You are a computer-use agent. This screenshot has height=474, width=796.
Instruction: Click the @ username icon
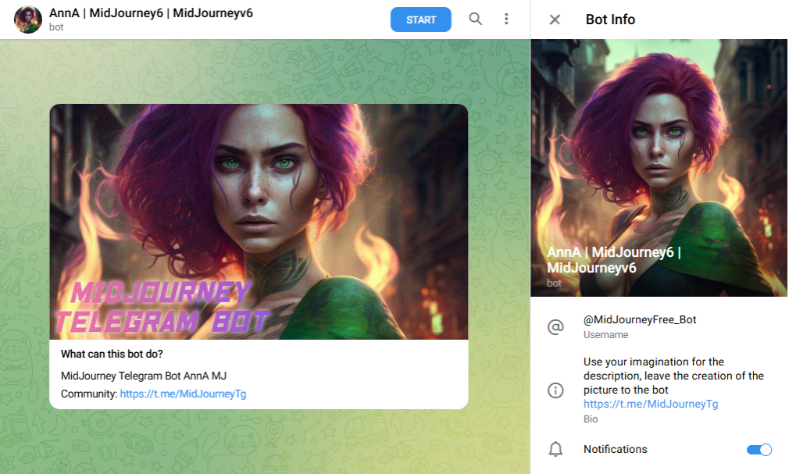click(555, 327)
